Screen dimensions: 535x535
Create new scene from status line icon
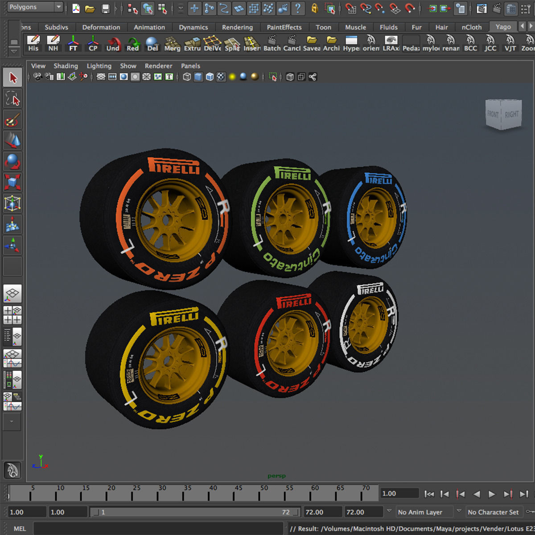coord(76,8)
